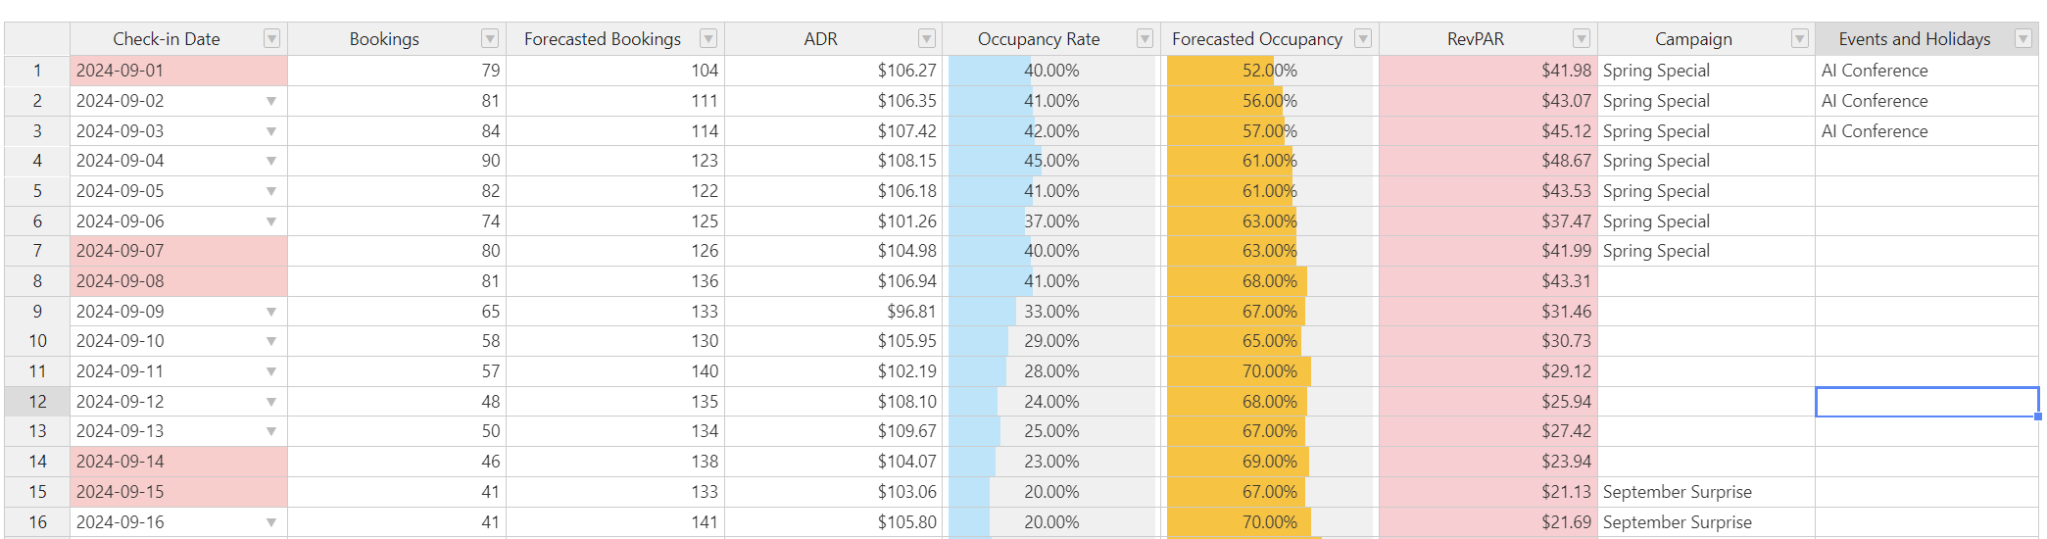Click the Spring Special cell in row 1
2047x539 pixels.
pos(1706,71)
